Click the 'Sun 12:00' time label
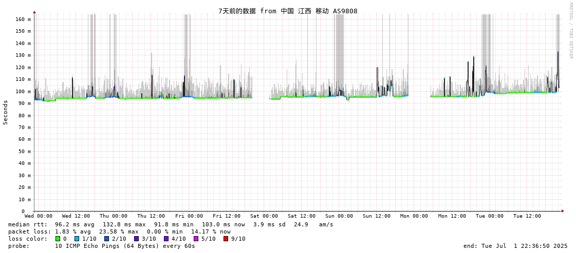 pyautogui.click(x=377, y=216)
